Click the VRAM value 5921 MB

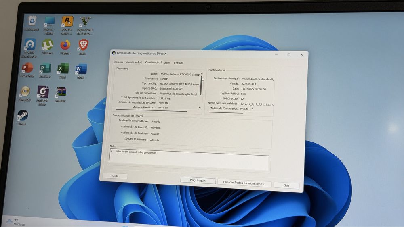[163, 103]
